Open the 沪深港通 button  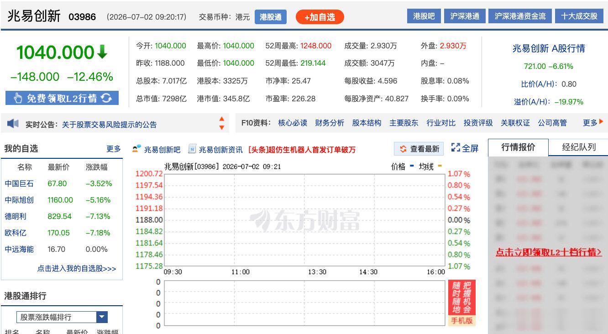click(465, 16)
